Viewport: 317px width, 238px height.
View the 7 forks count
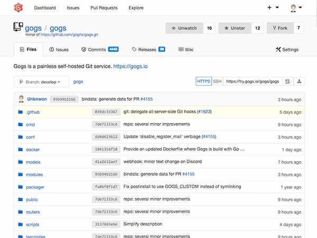click(x=299, y=28)
